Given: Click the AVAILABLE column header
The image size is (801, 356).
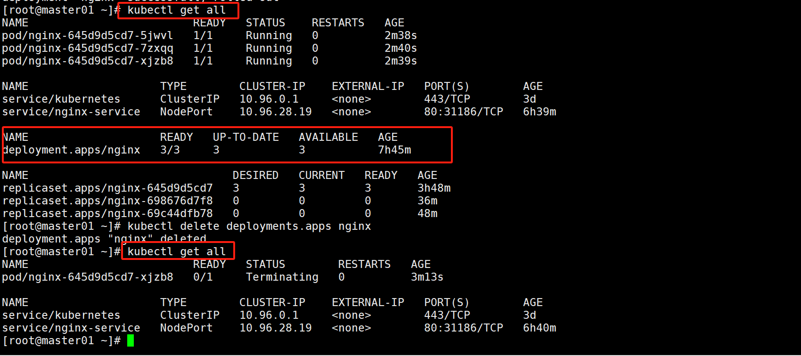Looking at the screenshot, I should pos(328,138).
